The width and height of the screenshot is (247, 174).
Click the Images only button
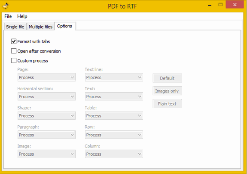[x=167, y=91]
